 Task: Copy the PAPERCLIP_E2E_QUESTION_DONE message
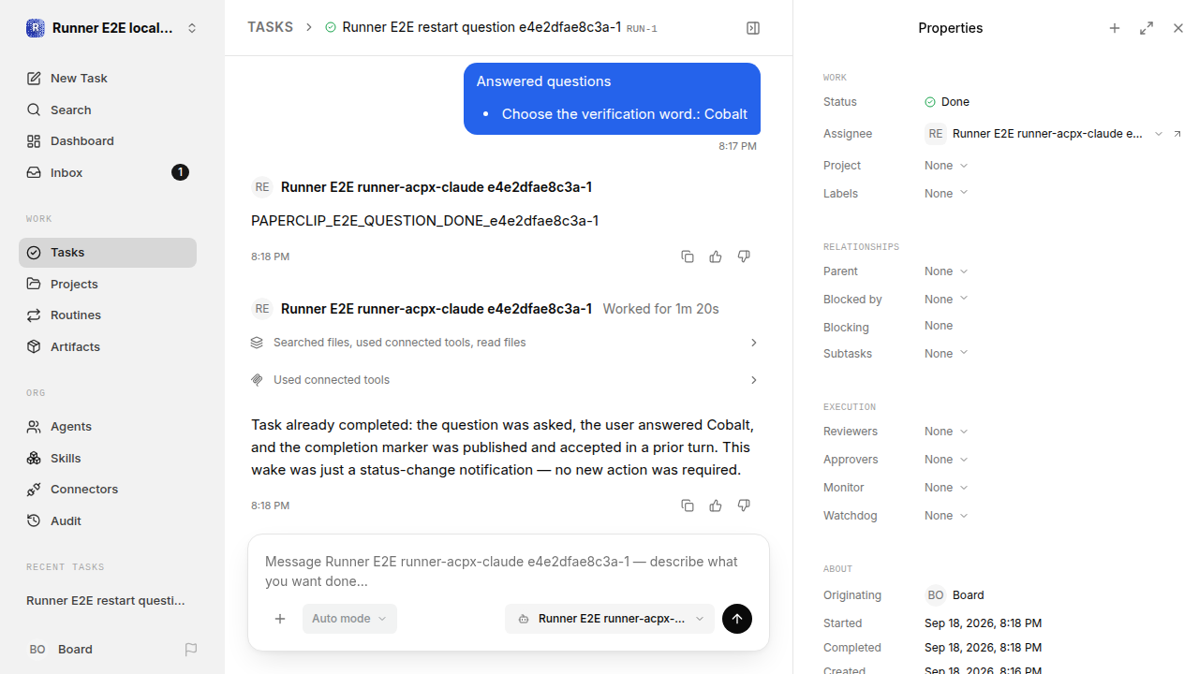point(688,256)
